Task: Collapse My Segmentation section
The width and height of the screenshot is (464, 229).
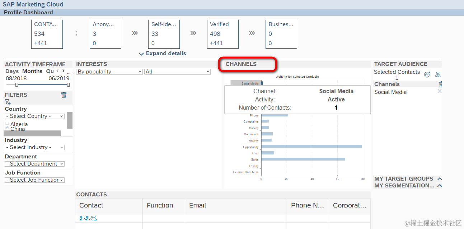Action: tap(439, 185)
